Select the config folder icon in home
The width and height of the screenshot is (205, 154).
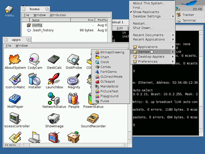[x=29, y=25]
